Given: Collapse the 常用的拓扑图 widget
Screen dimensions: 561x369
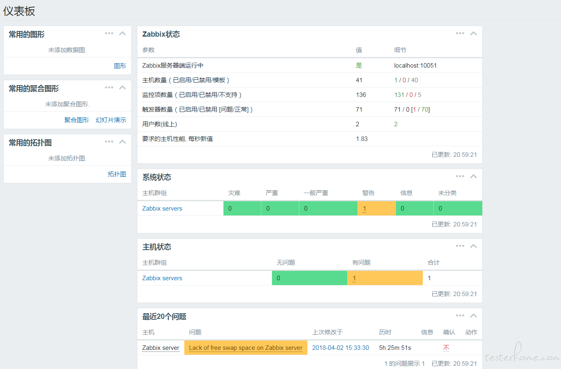Looking at the screenshot, I should [x=122, y=142].
